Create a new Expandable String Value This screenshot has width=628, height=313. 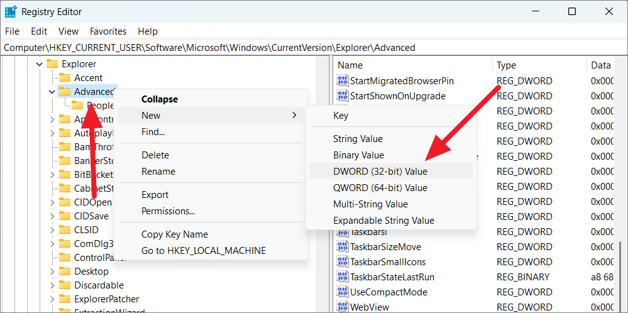coord(391,221)
